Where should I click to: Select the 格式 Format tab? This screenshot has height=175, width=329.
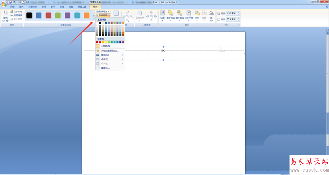(95, 7)
